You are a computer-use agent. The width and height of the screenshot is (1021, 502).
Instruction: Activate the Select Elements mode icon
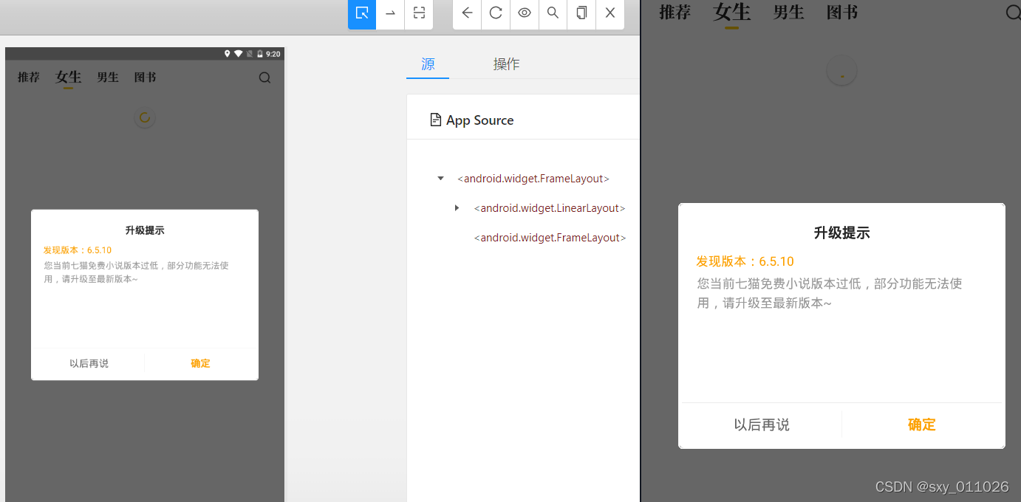click(362, 13)
